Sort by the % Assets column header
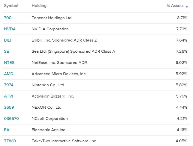The width and height of the screenshot is (193, 146). click(175, 6)
